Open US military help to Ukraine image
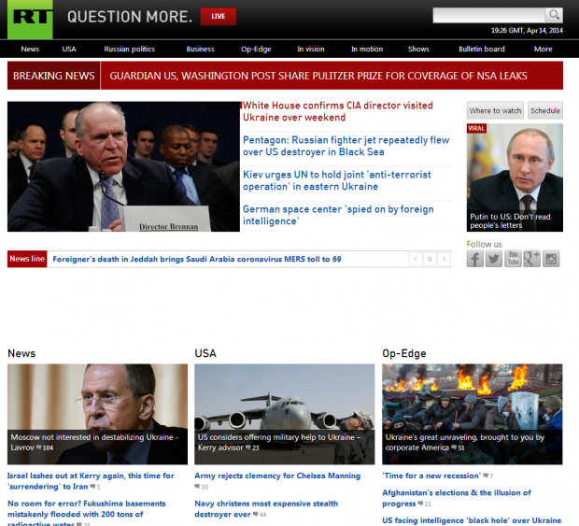 click(284, 414)
